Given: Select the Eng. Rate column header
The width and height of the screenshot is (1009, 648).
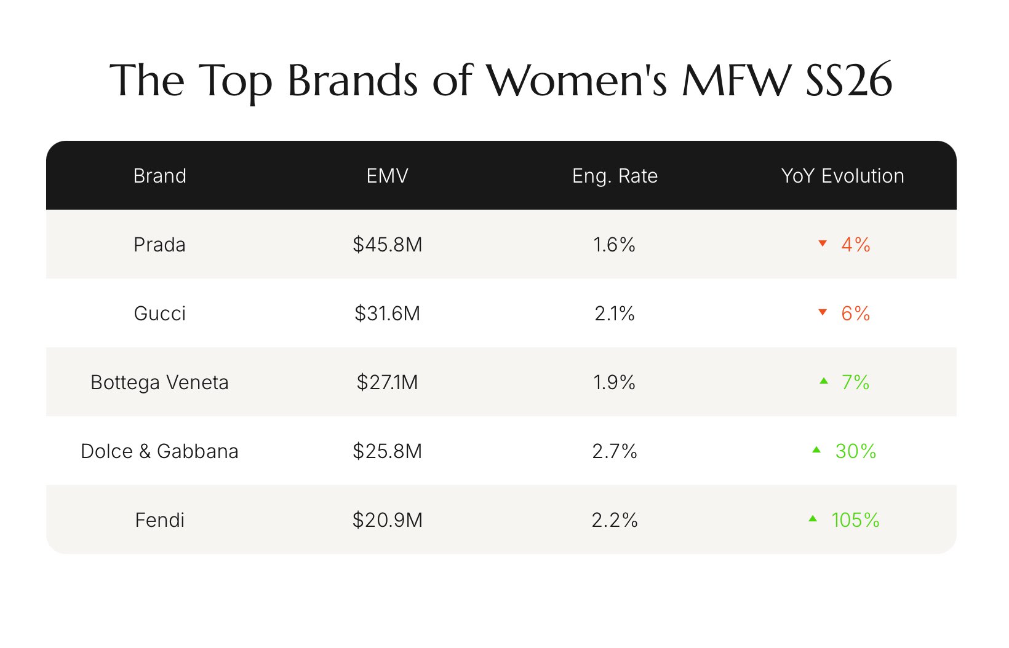Looking at the screenshot, I should tap(615, 176).
